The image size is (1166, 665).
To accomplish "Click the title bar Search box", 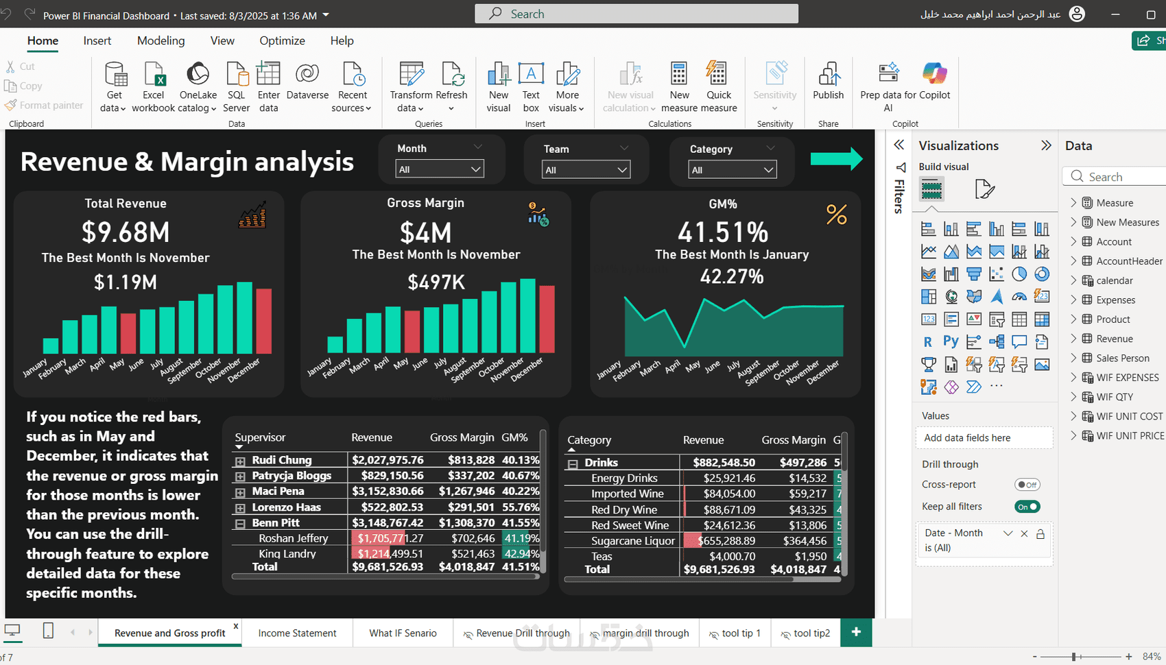I will [636, 14].
